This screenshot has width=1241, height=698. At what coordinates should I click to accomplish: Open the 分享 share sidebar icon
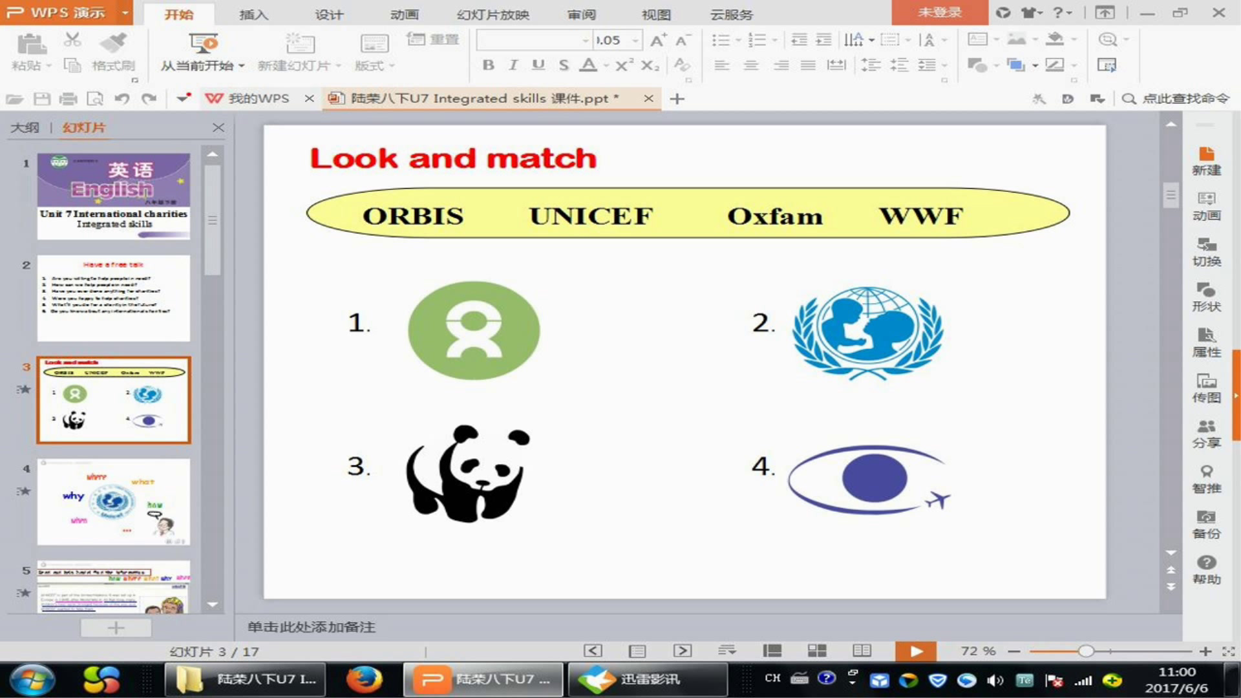coord(1206,434)
